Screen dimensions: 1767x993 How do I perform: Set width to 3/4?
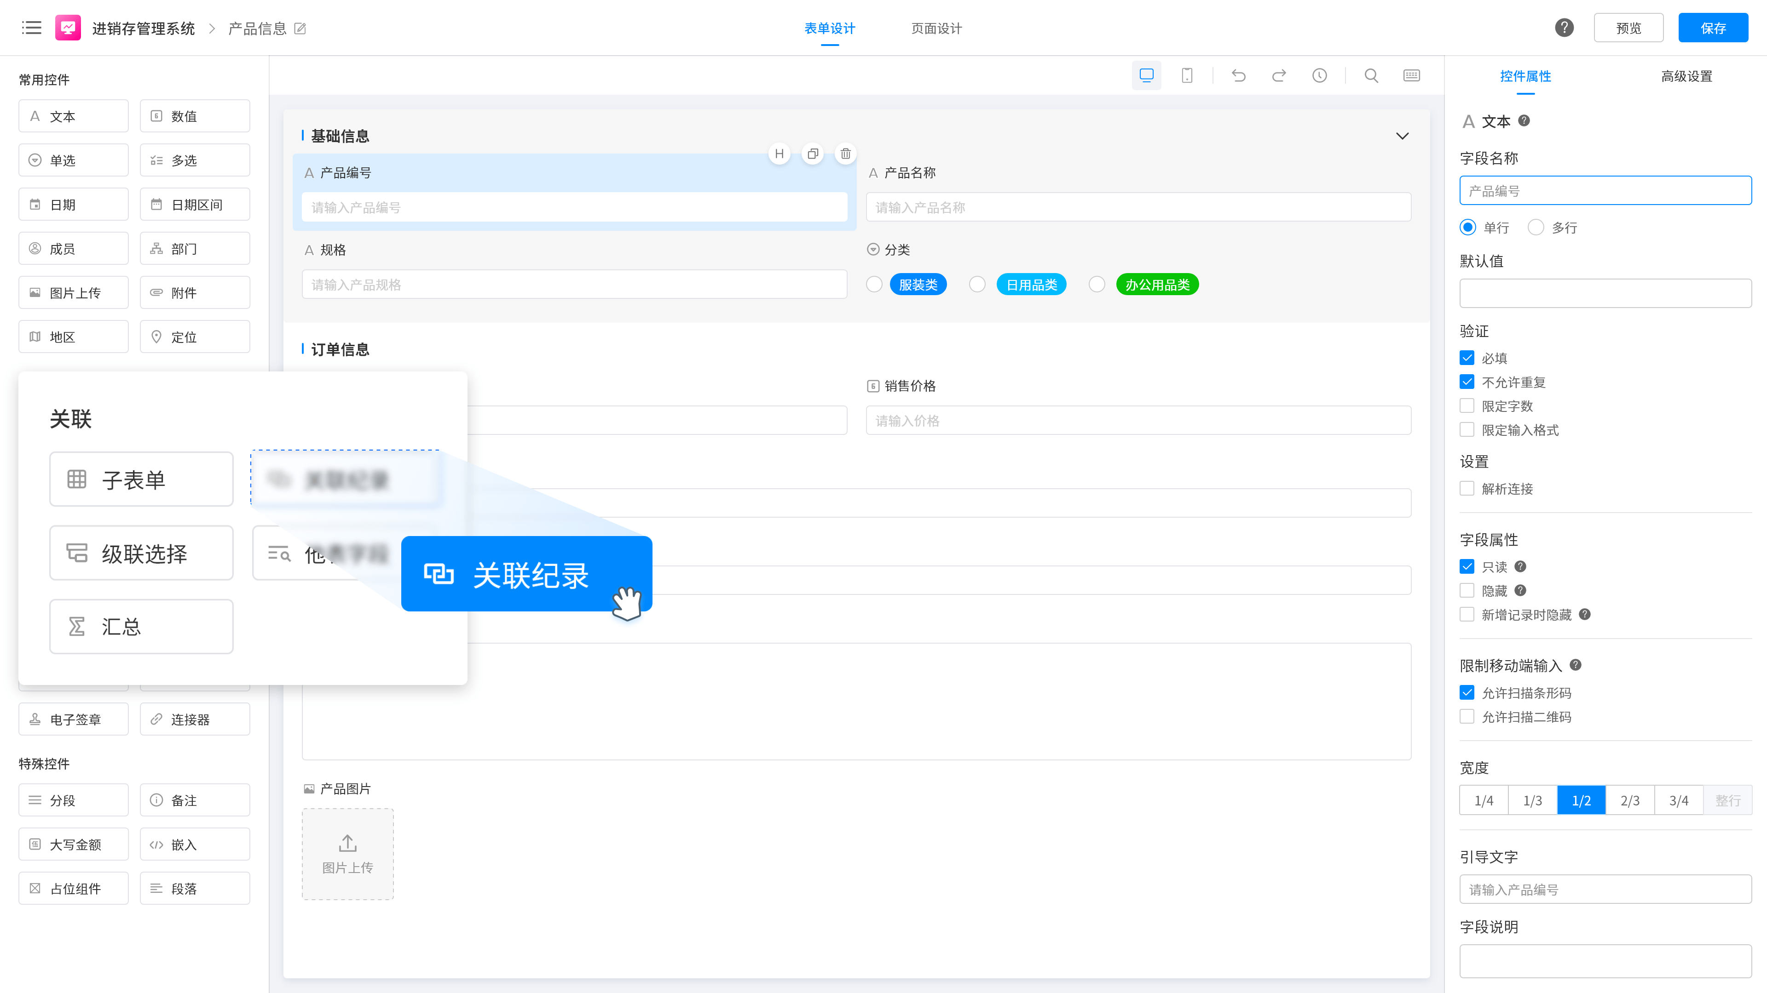pos(1679,800)
